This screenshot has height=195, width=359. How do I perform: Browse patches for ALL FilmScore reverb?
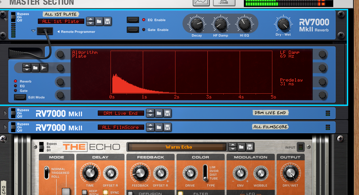159,127
